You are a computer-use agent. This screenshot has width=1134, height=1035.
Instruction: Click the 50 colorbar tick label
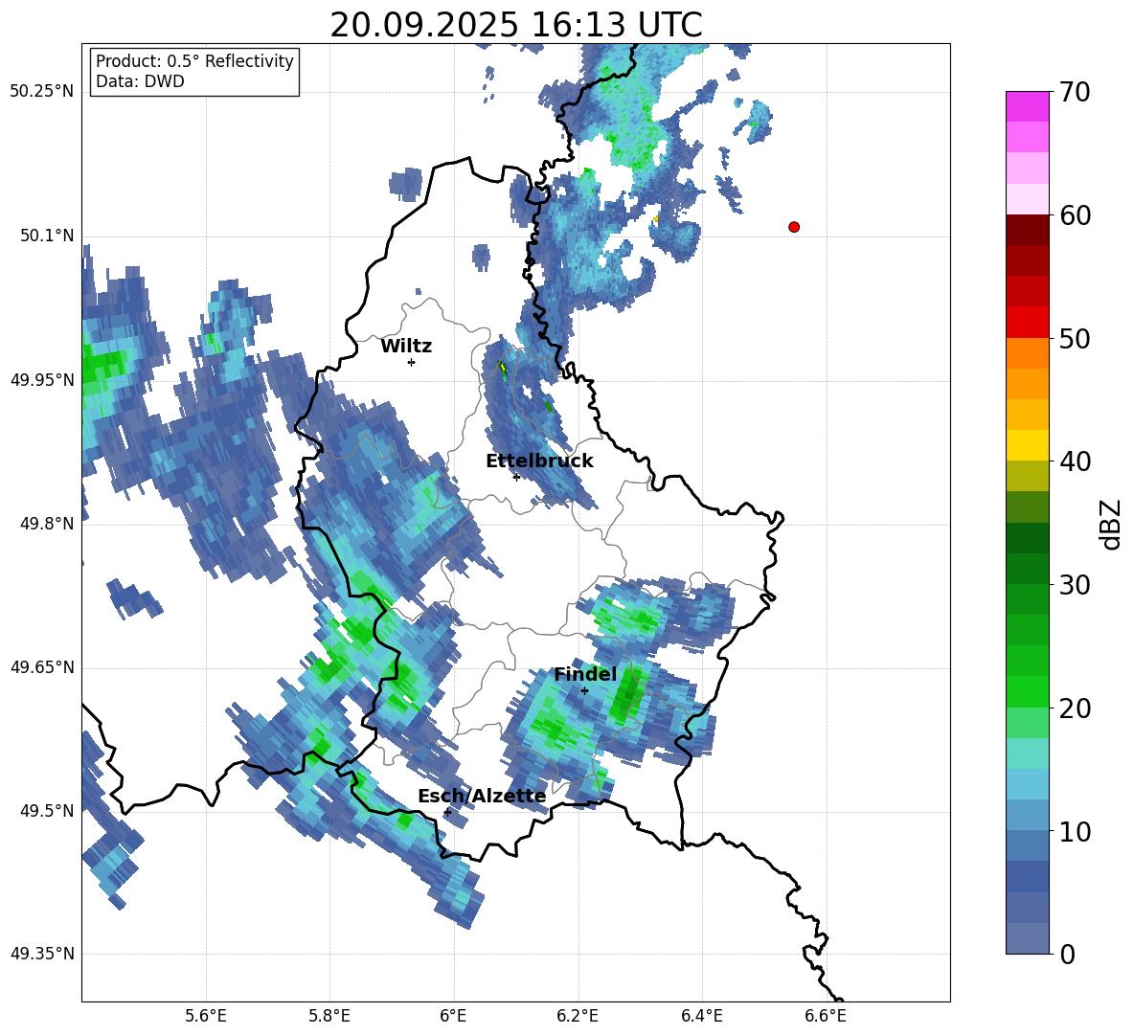1075,339
